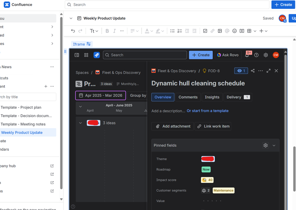This screenshot has width=296, height=210.
Task: Open the app switcher grid in embedded Jira
Action: point(86,55)
